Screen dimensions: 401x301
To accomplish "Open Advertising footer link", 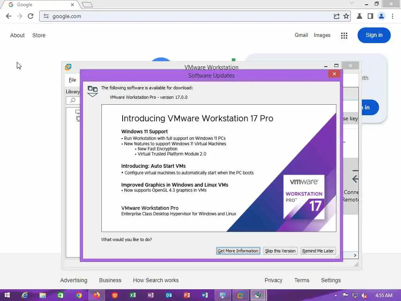I will coord(74,280).
